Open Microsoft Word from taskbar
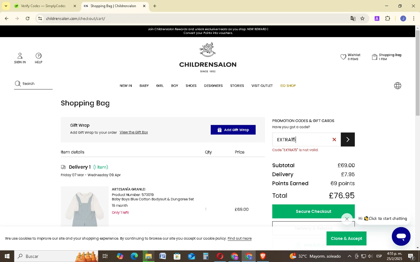 tap(163, 256)
